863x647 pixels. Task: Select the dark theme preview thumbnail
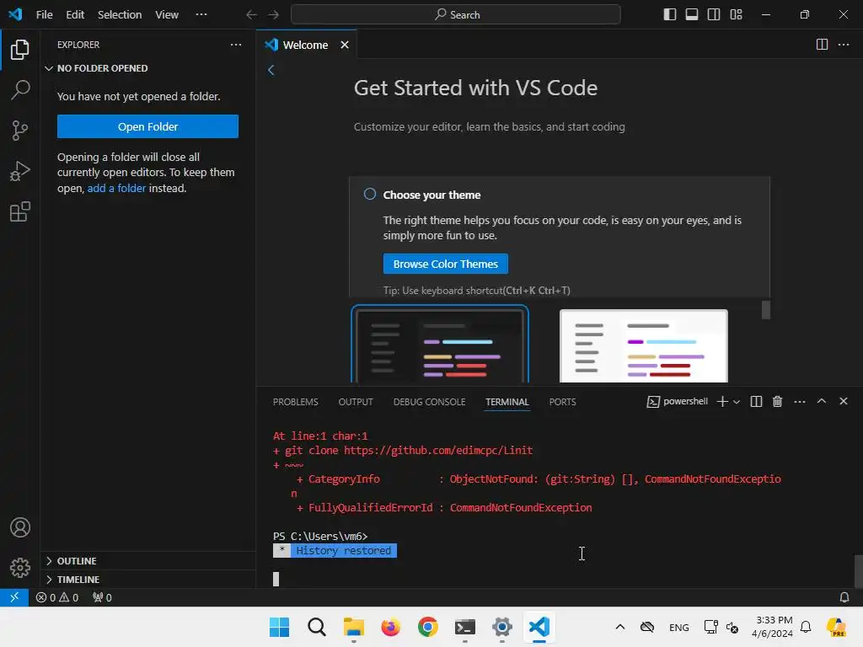(440, 345)
